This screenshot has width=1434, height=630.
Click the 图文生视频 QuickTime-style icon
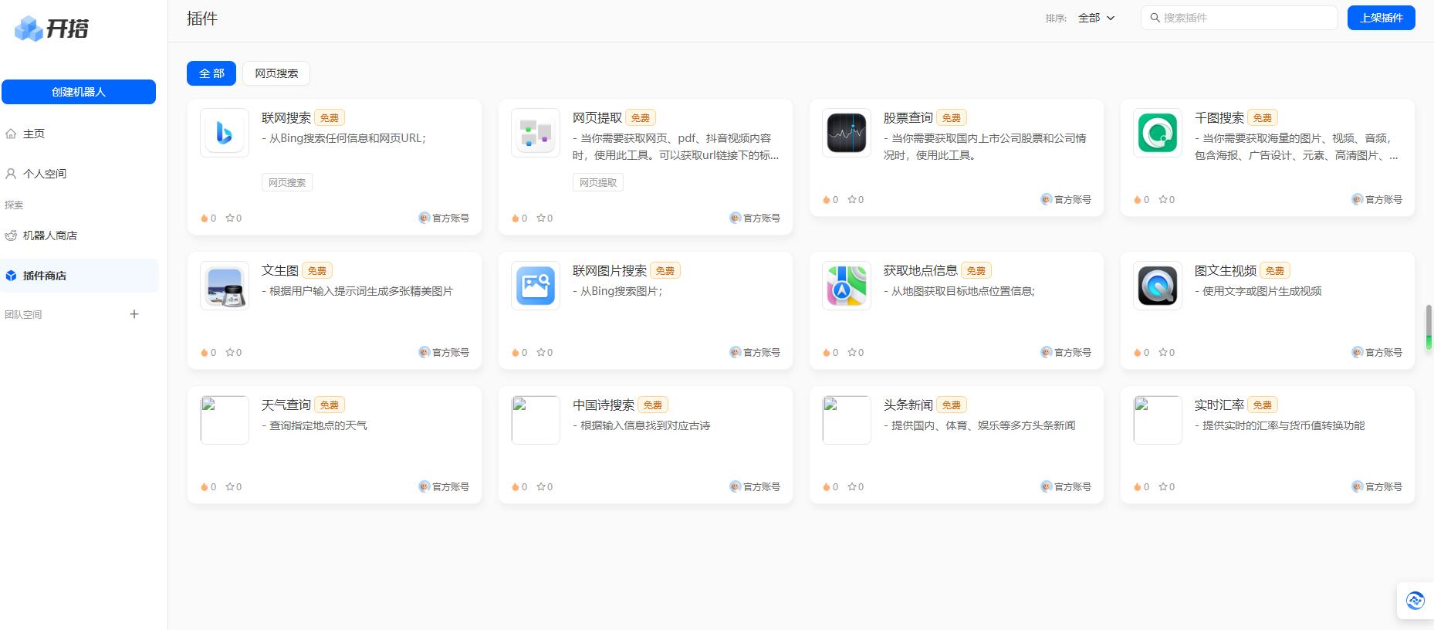pos(1158,286)
